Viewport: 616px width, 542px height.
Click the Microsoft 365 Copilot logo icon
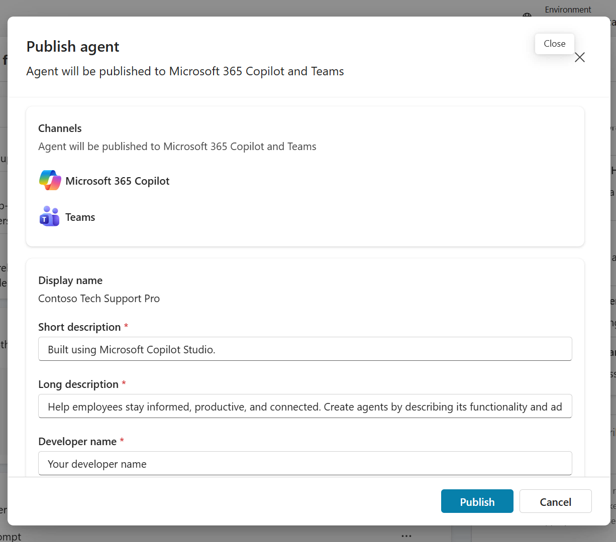coord(50,181)
